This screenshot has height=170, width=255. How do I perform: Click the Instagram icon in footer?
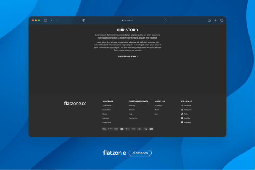(182, 110)
